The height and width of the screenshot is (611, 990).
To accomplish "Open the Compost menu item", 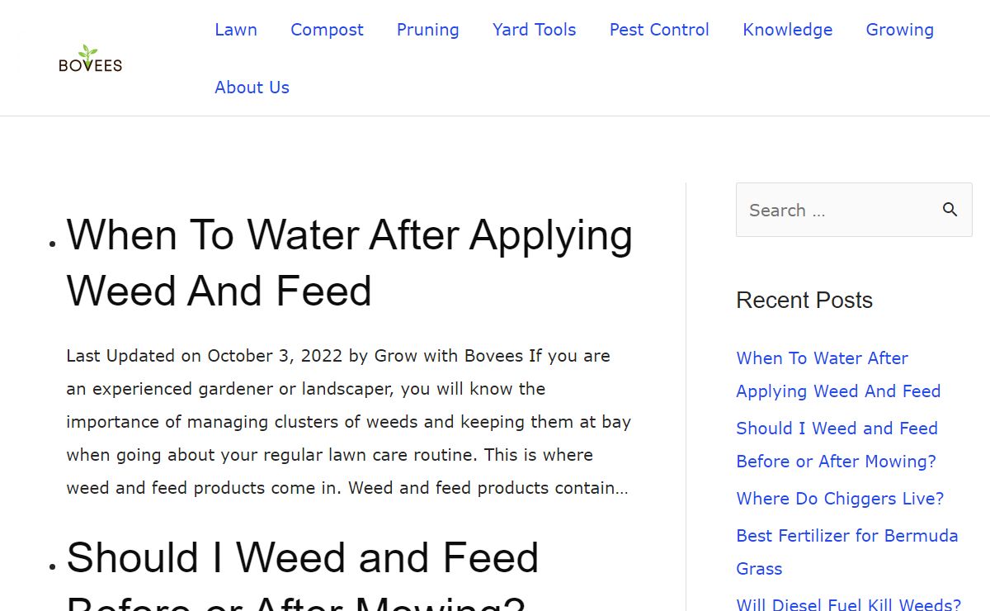I will click(x=327, y=30).
